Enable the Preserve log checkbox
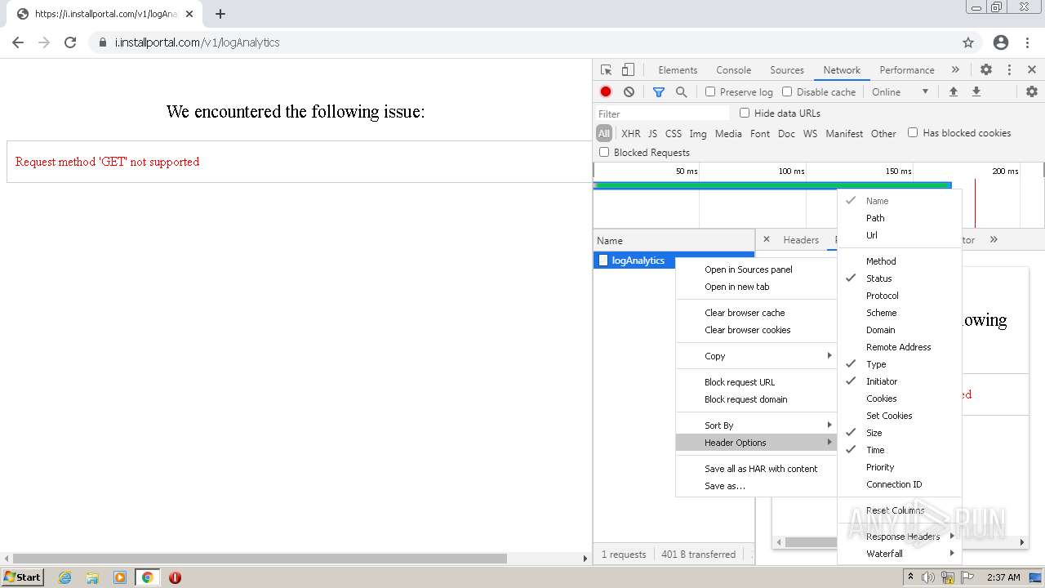Image resolution: width=1045 pixels, height=588 pixels. (x=710, y=91)
